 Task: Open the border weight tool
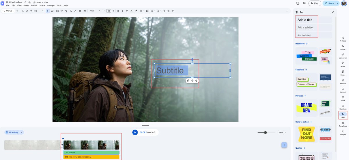coord(80,11)
